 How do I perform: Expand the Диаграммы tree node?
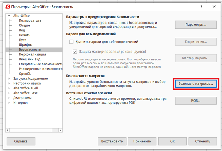pyautogui.click(x=9, y=98)
